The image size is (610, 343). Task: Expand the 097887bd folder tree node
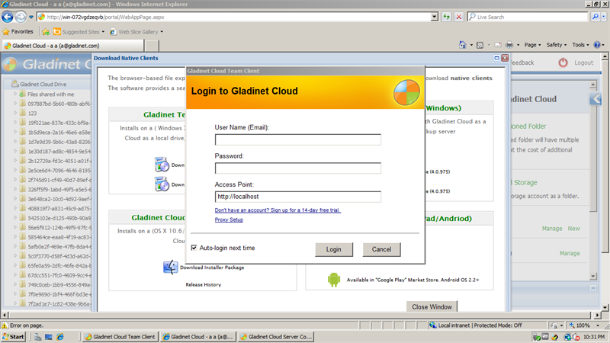tap(15, 104)
